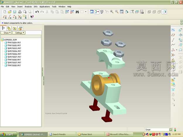This screenshot has width=183, height=137.
Task: Toggle the Spin Center icon
Action: (97, 12)
